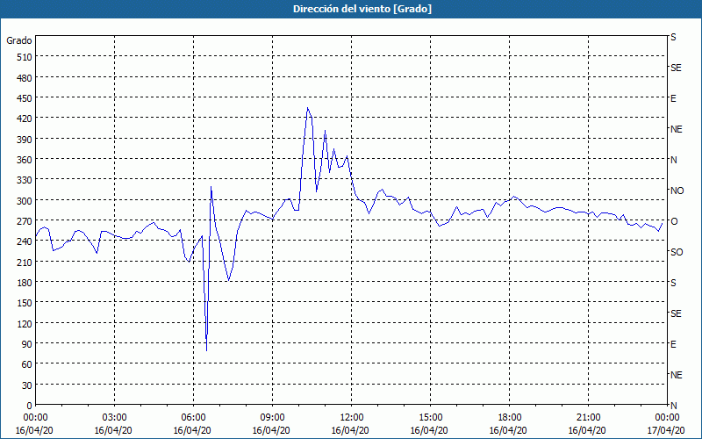The image size is (702, 439).
Task: Click the 60 y-axis tick label
Action: [x=27, y=364]
